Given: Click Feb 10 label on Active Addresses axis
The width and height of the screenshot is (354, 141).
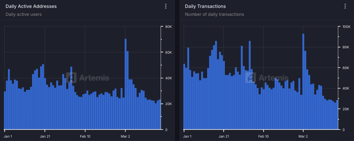Looking at the screenshot, I should tap(85, 137).
